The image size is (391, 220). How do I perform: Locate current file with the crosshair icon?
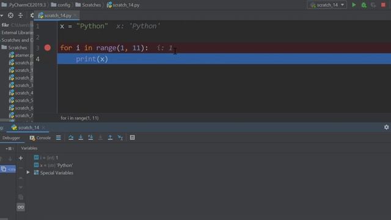(10, 15)
